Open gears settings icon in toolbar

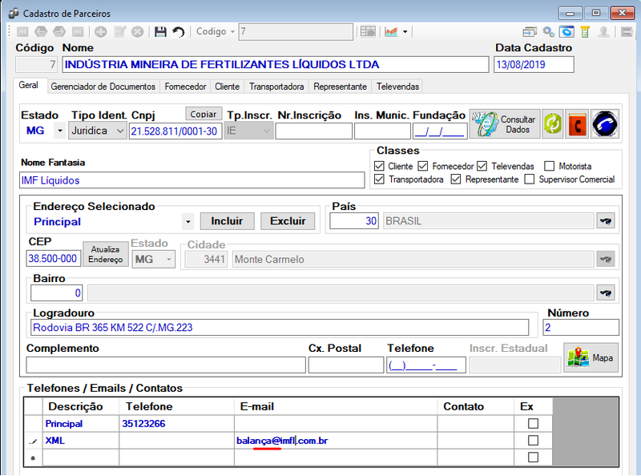pos(548,31)
